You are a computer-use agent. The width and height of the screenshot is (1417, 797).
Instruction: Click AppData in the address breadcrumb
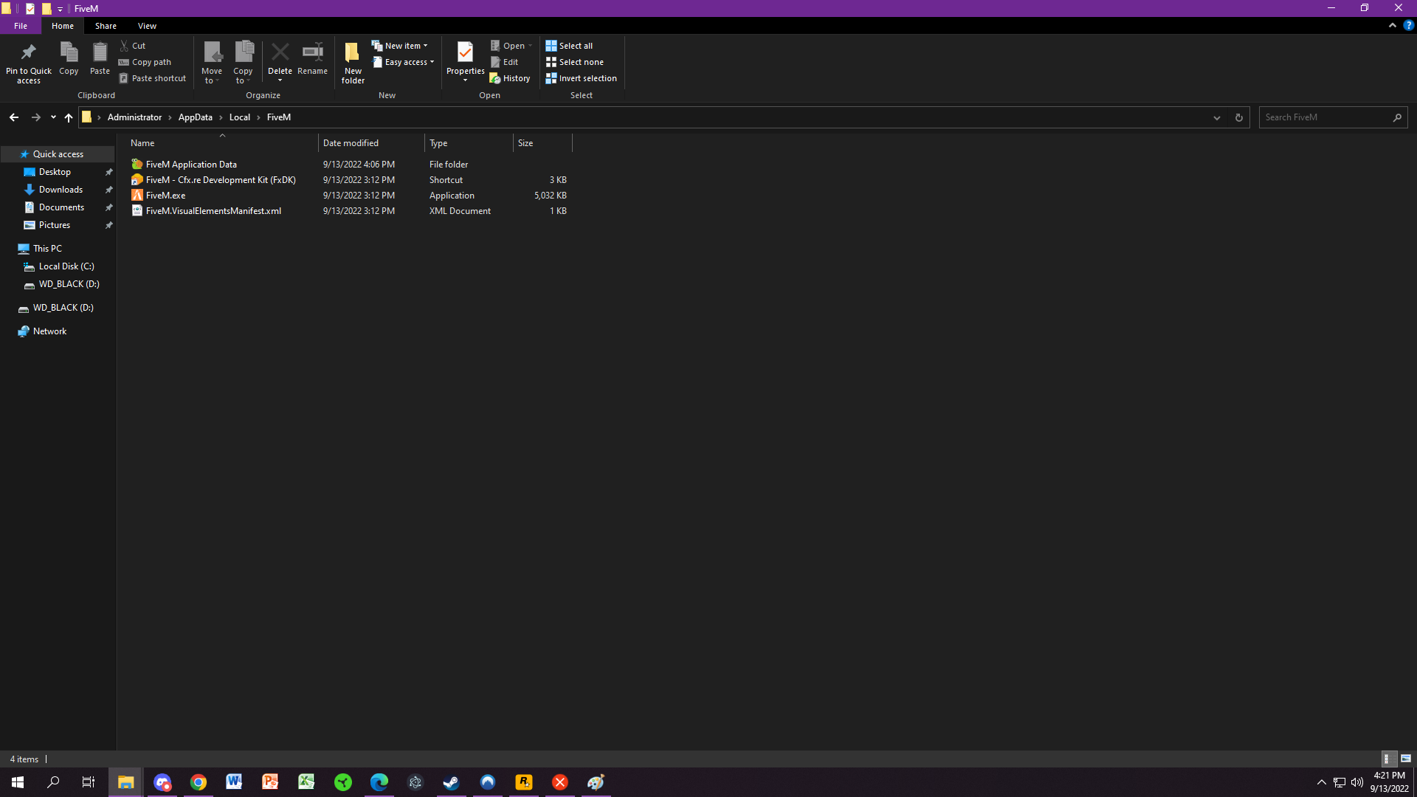tap(195, 117)
